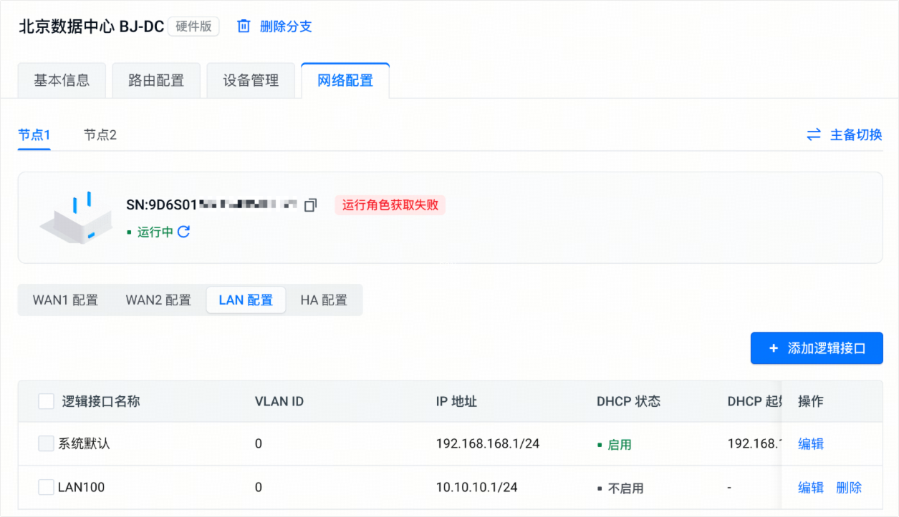Screen dimensions: 899x517
Task: Refresh the 运行中 status icon
Action: pyautogui.click(x=183, y=232)
